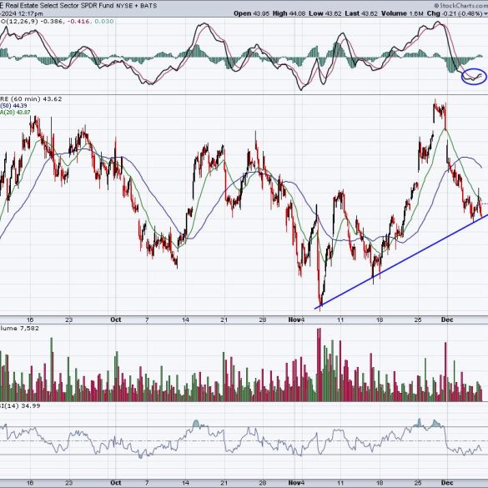The image size is (488, 488).
Task: Click the Open 43.95 value
Action: pyautogui.click(x=251, y=13)
